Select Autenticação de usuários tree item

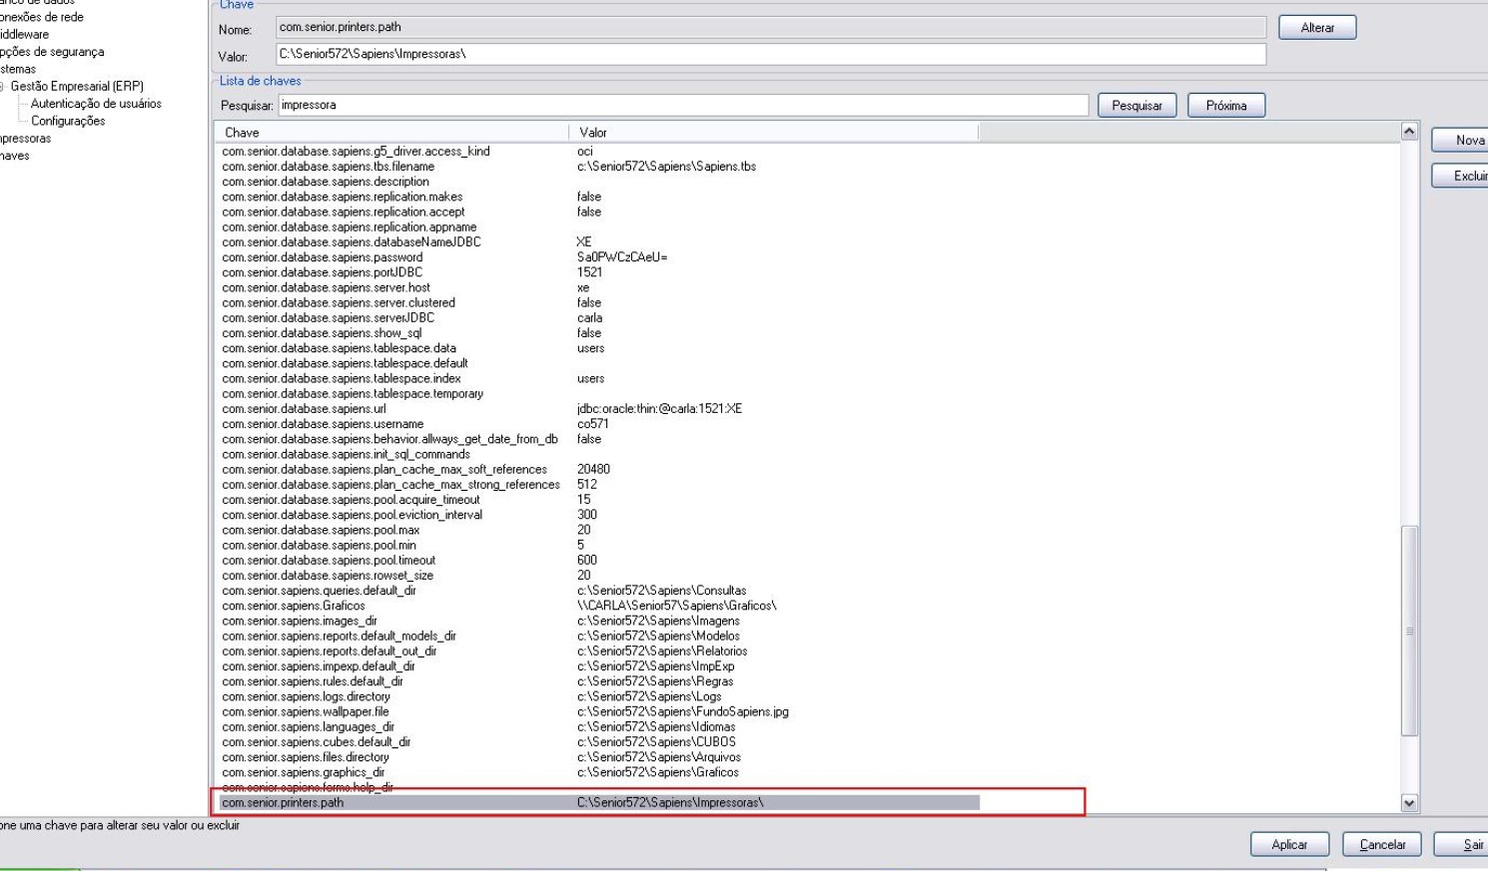point(96,104)
